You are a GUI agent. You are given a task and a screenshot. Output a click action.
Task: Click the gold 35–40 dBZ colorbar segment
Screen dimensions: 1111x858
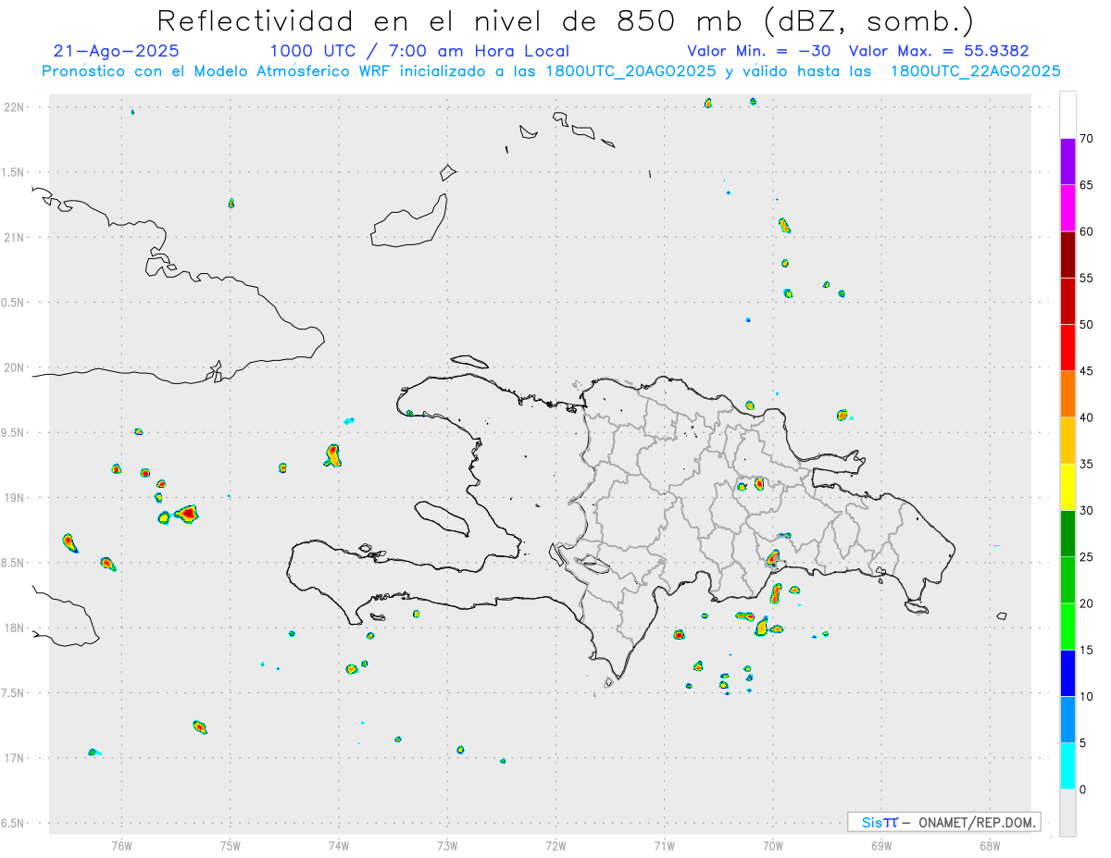click(x=1067, y=441)
